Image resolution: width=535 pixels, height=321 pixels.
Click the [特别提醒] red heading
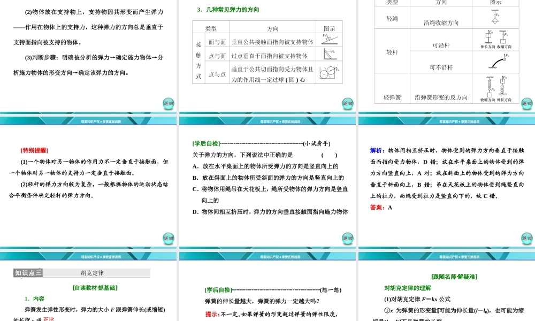point(34,150)
